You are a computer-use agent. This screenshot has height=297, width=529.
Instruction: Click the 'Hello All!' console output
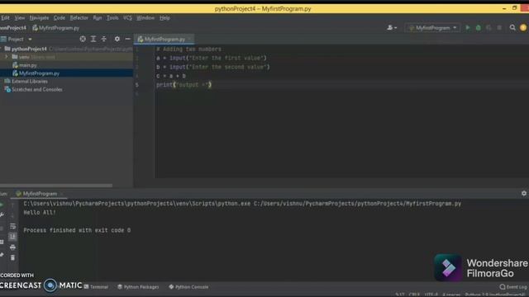(x=40, y=213)
